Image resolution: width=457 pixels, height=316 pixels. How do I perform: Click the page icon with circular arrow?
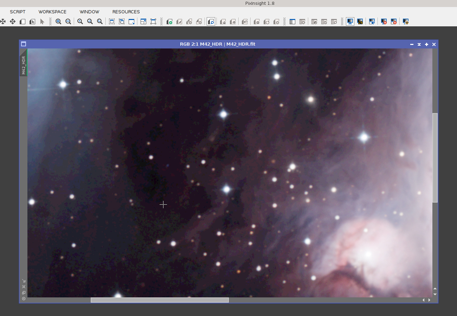click(x=266, y=21)
